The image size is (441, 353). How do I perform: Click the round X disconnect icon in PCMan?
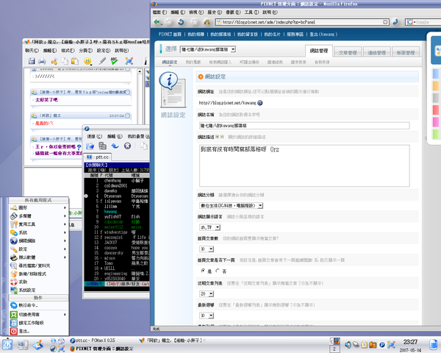(127, 146)
